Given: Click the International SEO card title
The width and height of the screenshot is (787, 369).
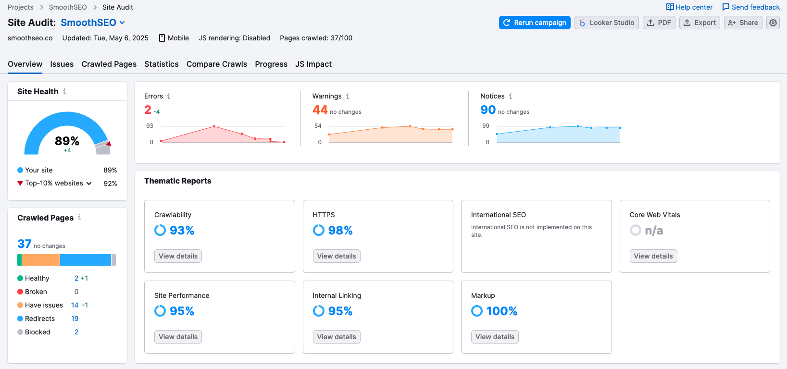Looking at the screenshot, I should click(x=499, y=215).
